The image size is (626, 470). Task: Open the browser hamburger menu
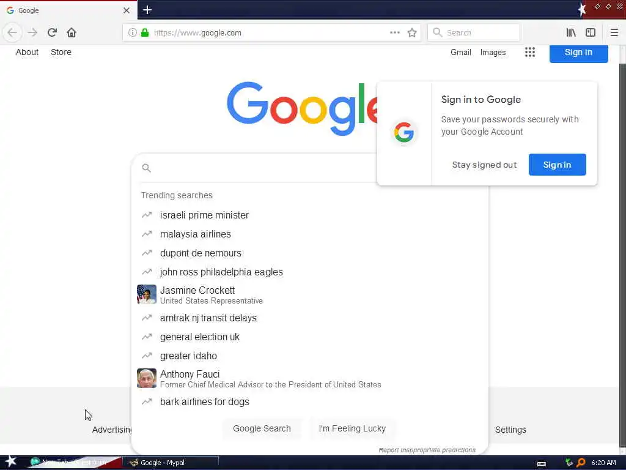pos(614,32)
